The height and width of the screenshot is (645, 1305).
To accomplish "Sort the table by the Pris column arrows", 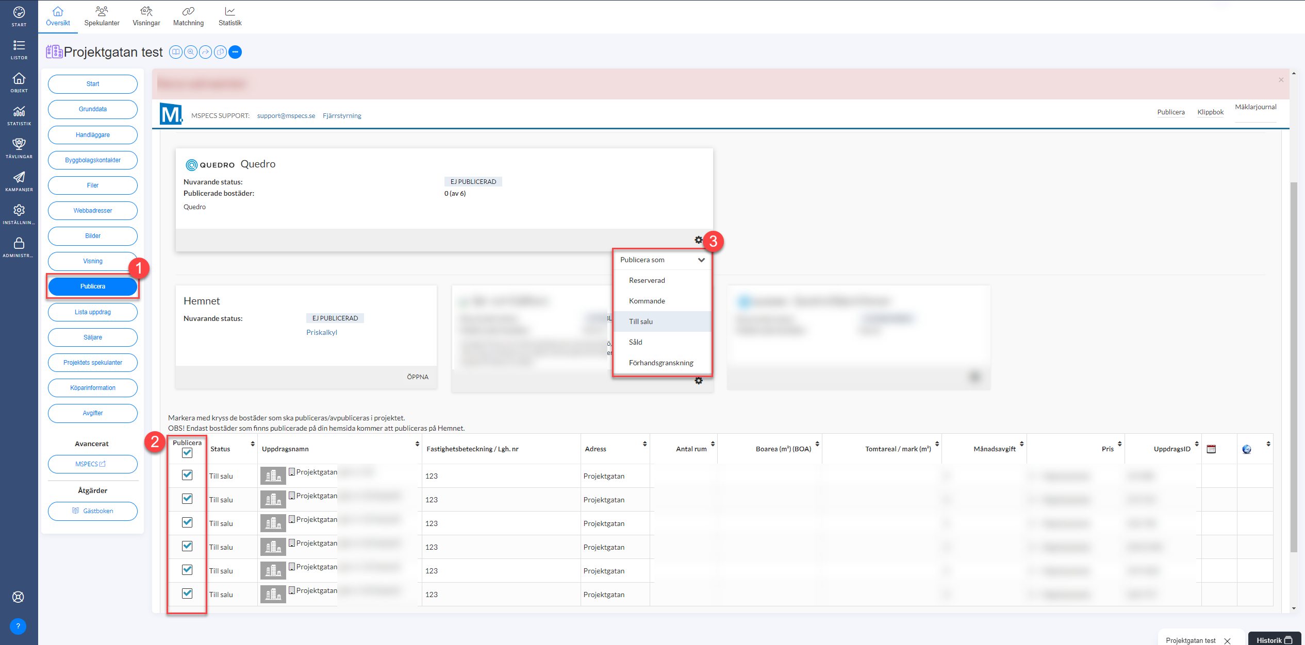I will click(1119, 444).
